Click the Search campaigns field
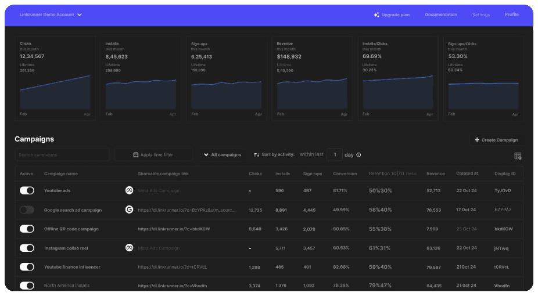The height and width of the screenshot is (296, 538). [62, 155]
